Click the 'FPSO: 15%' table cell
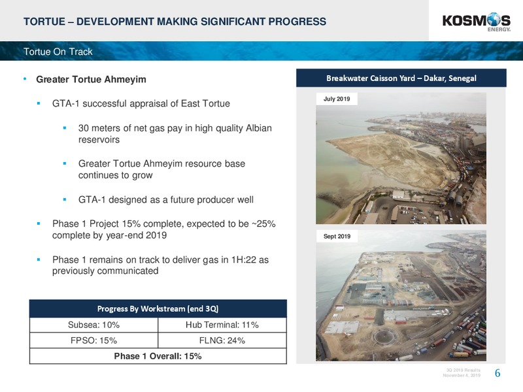Screen dimensions: 523x392 pos(93,340)
